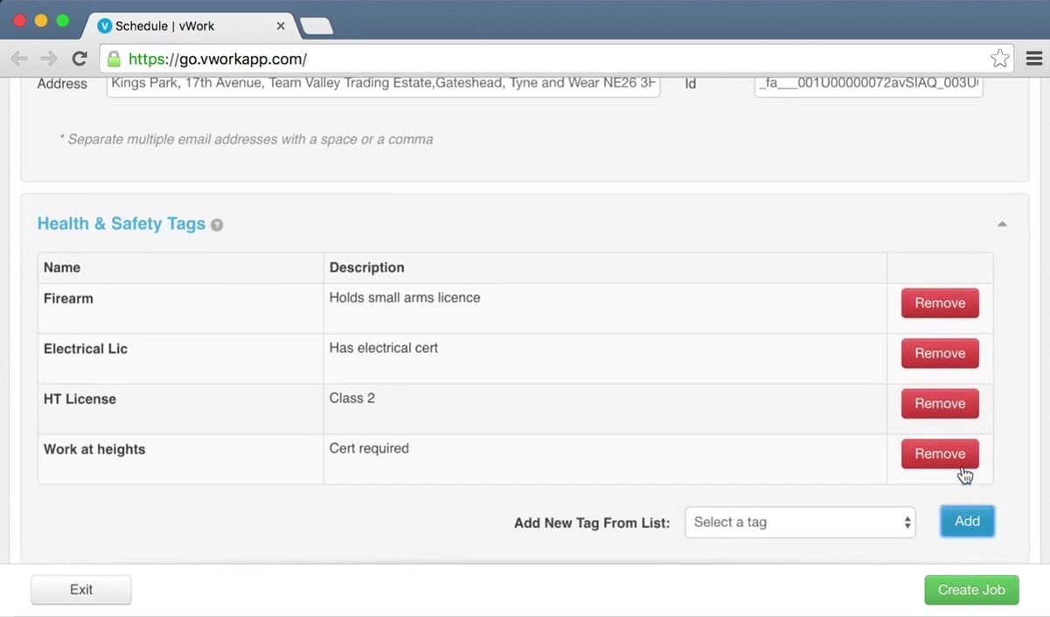Viewport: 1050px width, 617px height.
Task: Collapse the Health & Safety Tags section
Action: [1002, 224]
